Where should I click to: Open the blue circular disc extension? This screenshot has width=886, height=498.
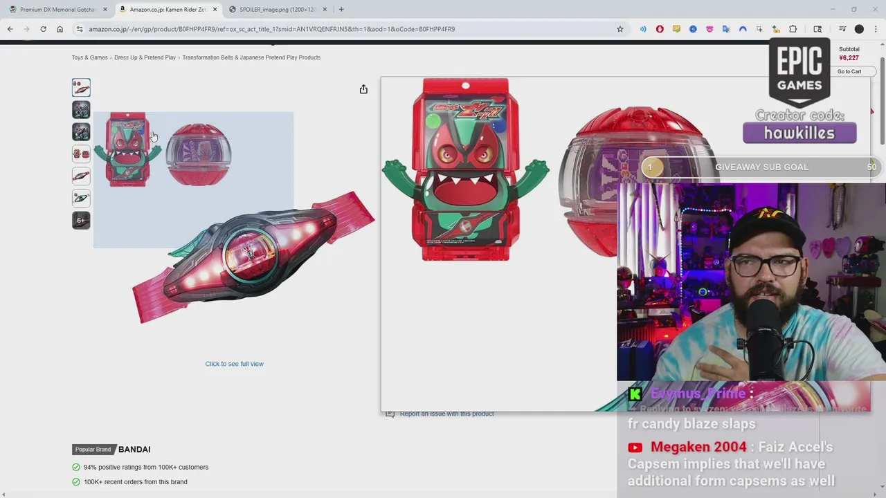coord(693,29)
